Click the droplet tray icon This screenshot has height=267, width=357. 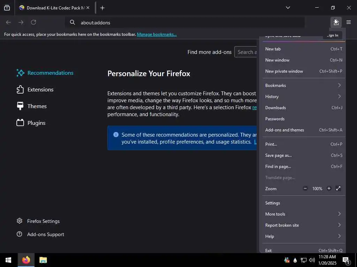[295, 260]
